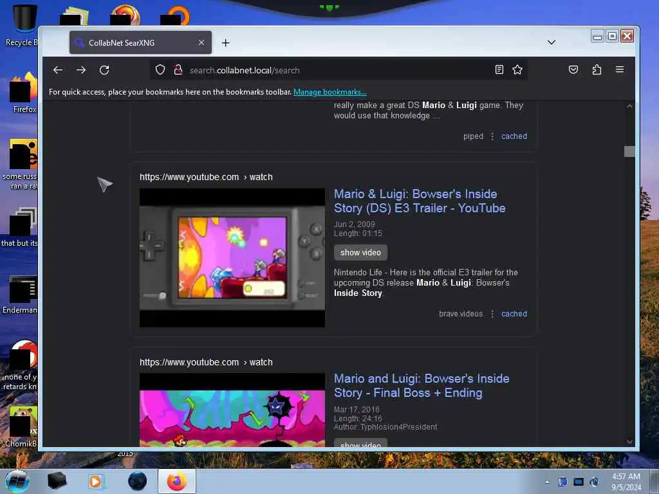The width and height of the screenshot is (659, 494).
Task: Select the CollabNet SearXNG tab
Action: pos(140,42)
